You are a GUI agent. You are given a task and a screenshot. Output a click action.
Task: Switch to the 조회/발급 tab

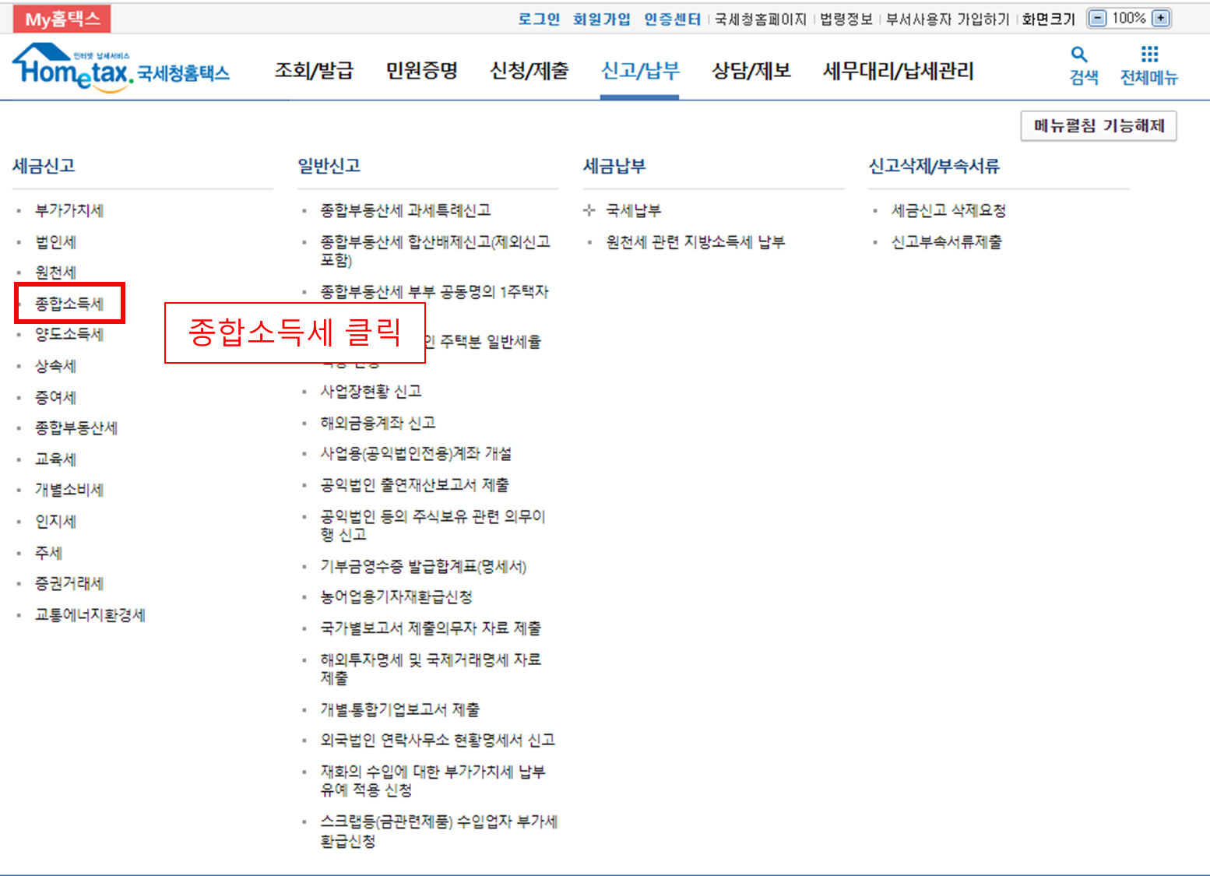(315, 70)
